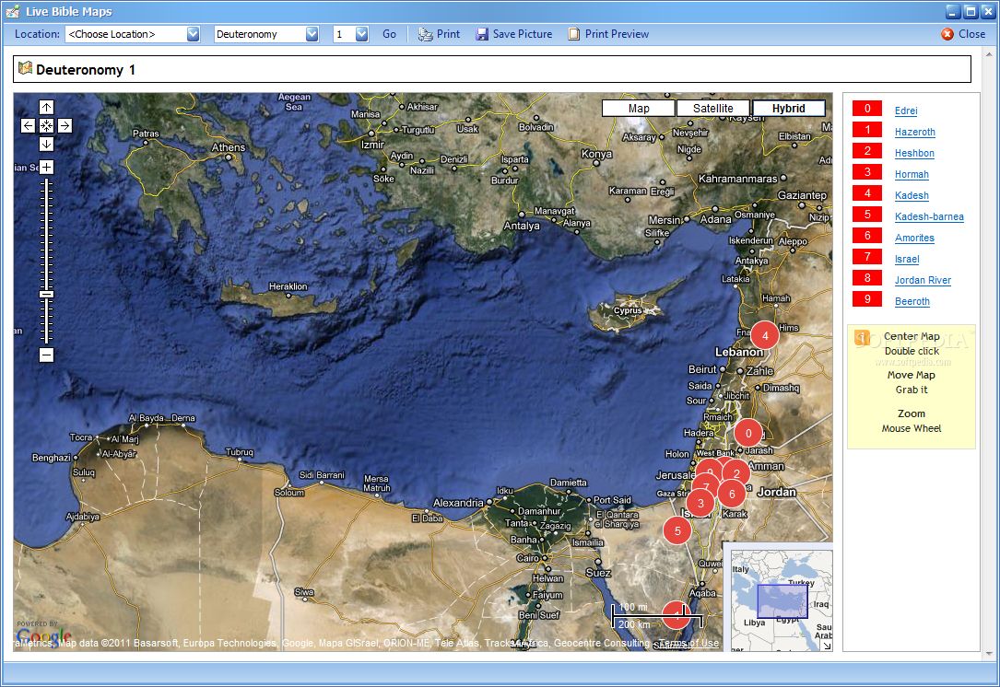Open the chapter number dropdown
The image size is (1000, 687).
pos(361,34)
